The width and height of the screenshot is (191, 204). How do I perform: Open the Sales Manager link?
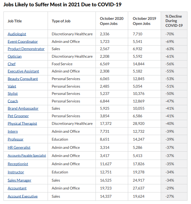(x=19, y=180)
